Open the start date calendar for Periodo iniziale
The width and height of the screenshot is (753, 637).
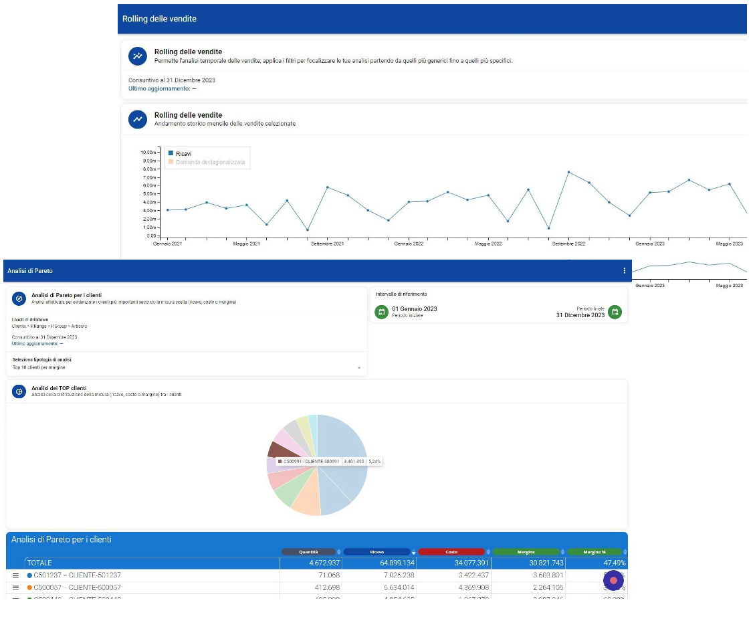(x=381, y=312)
